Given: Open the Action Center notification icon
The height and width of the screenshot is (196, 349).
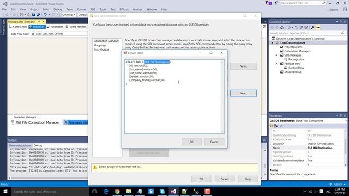Looking at the screenshot, I should 321,191.
